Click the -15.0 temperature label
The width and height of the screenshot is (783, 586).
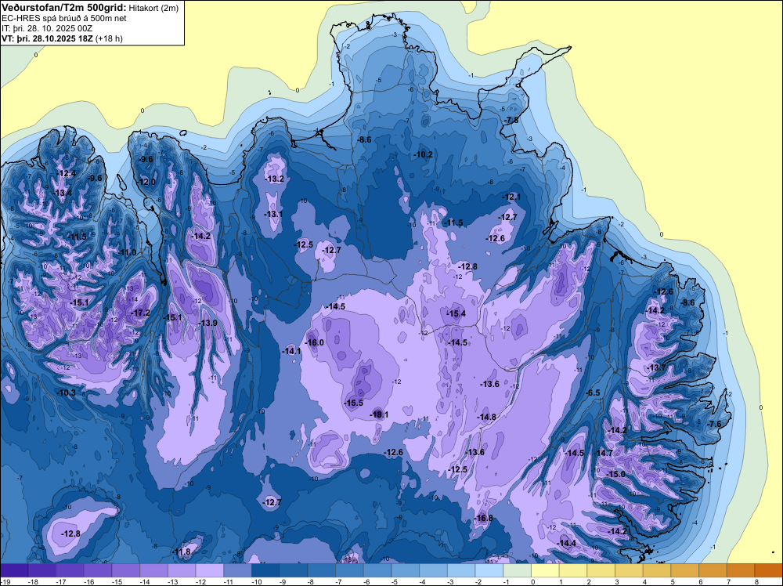coord(615,474)
